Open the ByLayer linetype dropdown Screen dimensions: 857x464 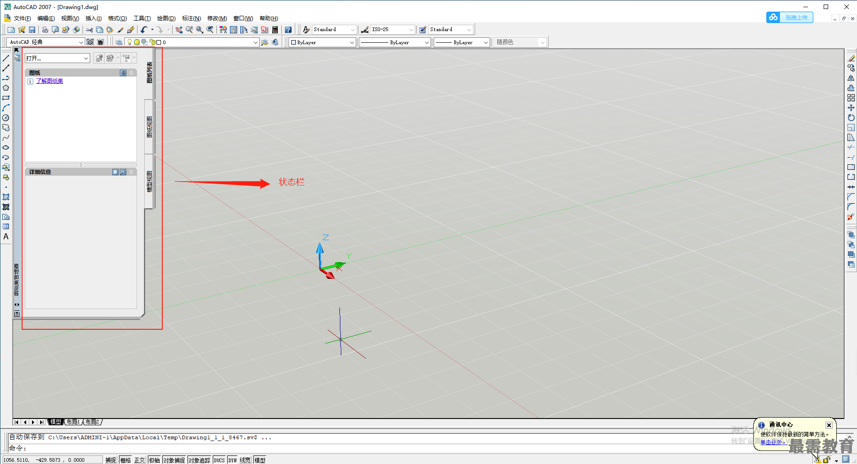(x=395, y=42)
